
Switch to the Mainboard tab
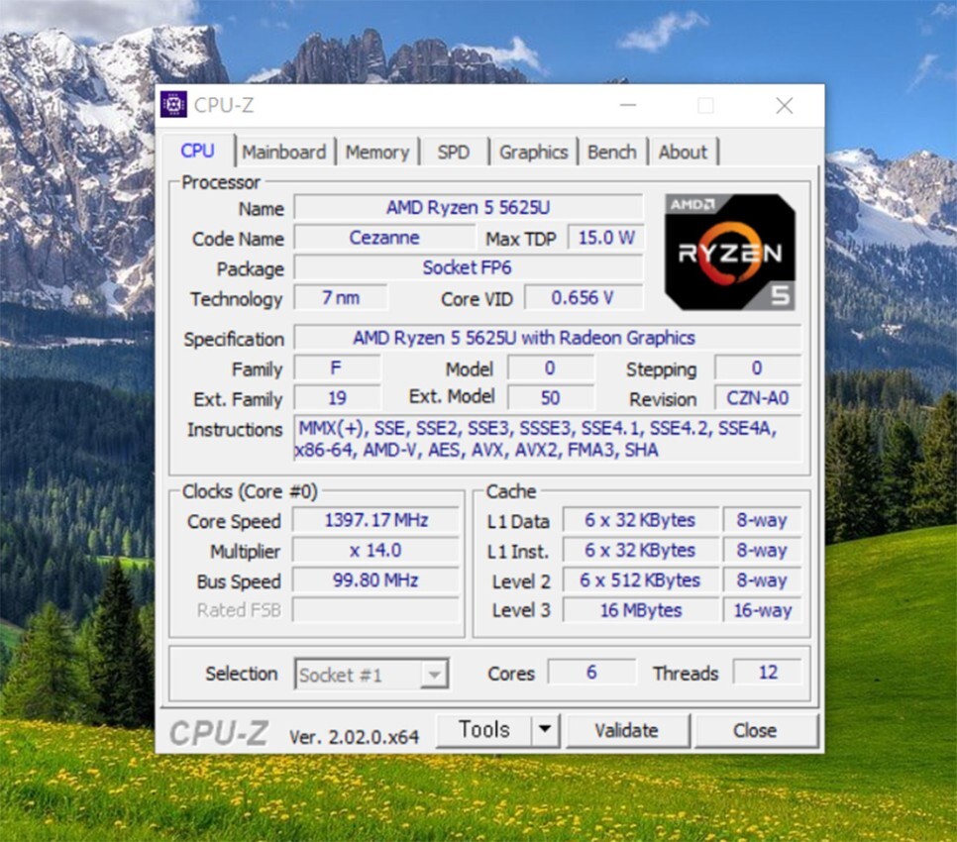coord(284,152)
